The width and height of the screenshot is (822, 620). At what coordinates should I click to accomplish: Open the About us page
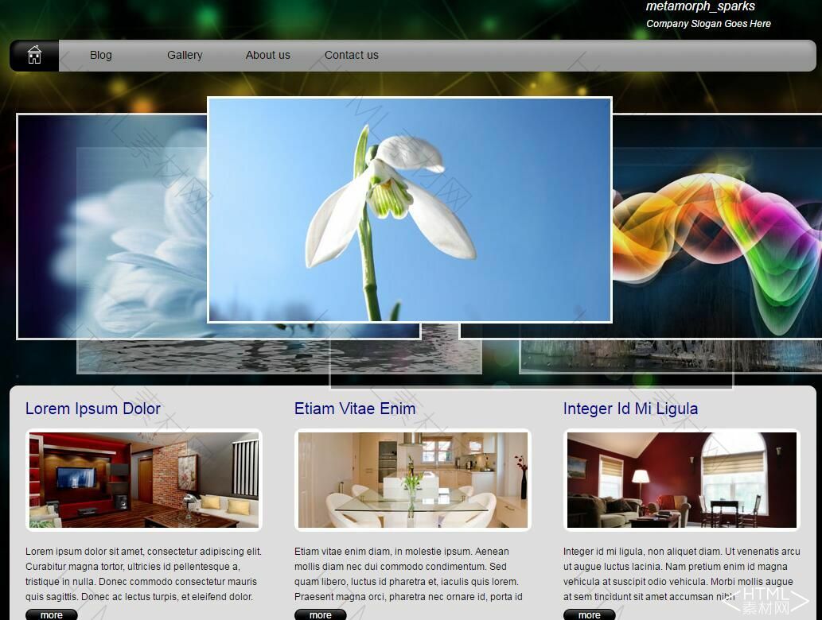click(x=267, y=55)
